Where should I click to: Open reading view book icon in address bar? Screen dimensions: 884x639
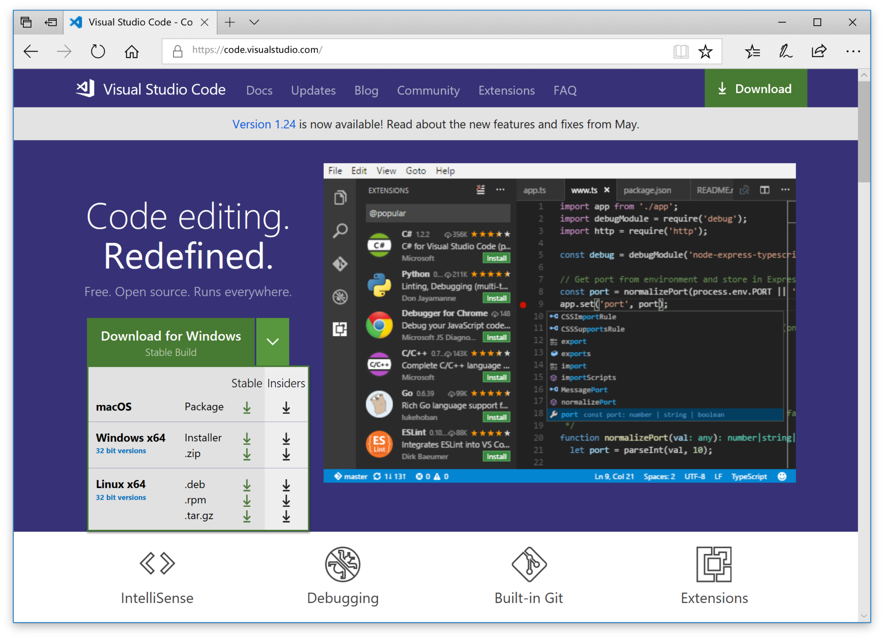(x=680, y=51)
